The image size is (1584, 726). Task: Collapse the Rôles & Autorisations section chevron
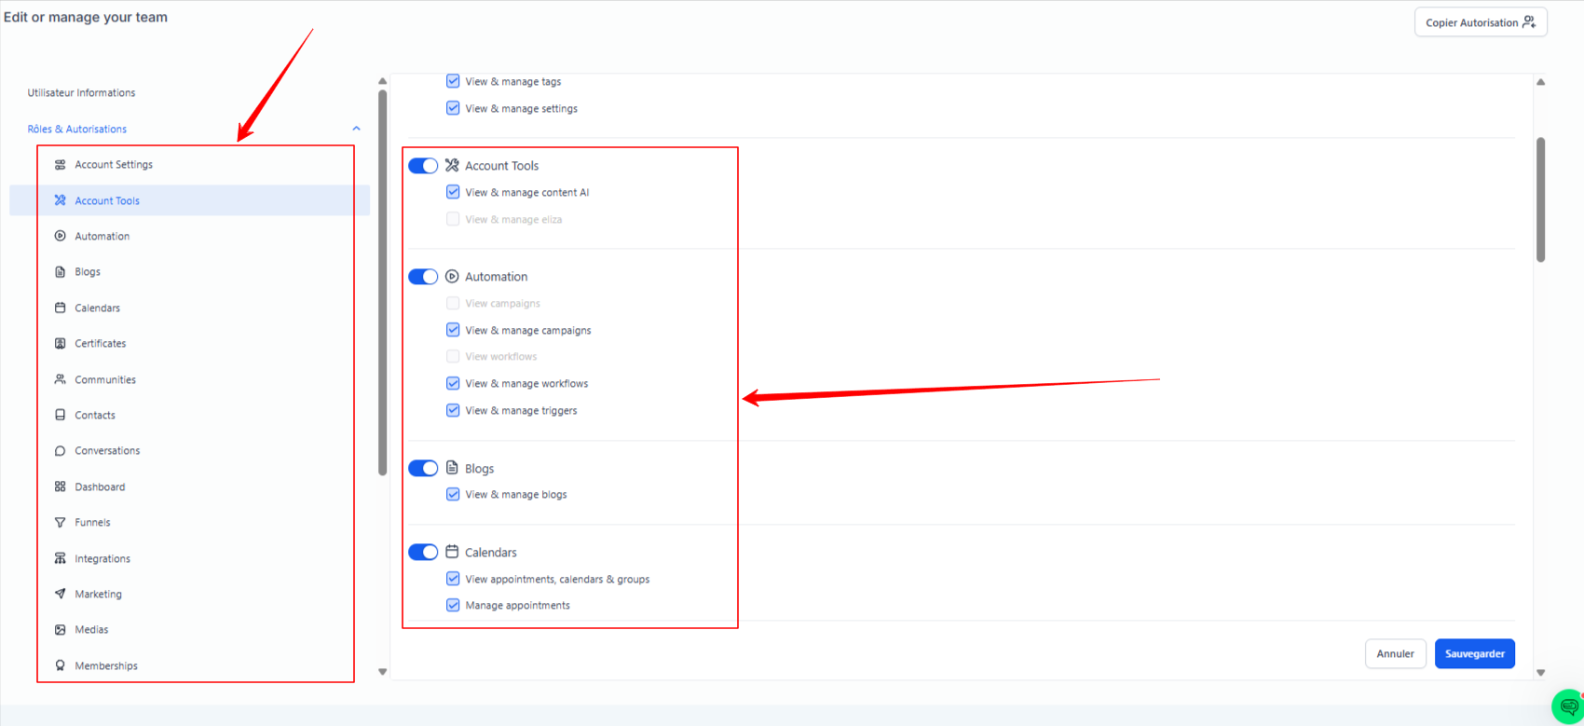[356, 129]
